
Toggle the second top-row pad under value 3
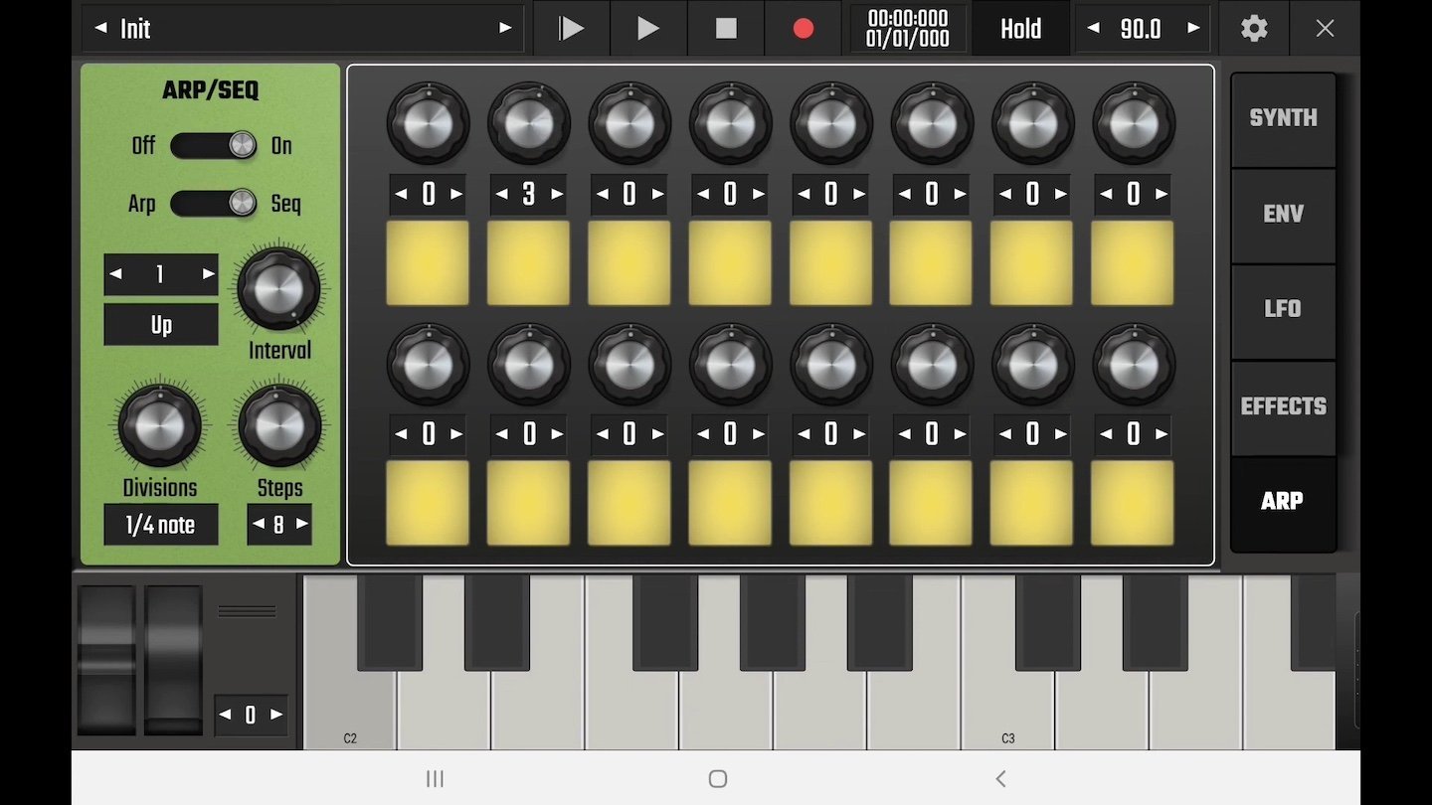(x=528, y=262)
